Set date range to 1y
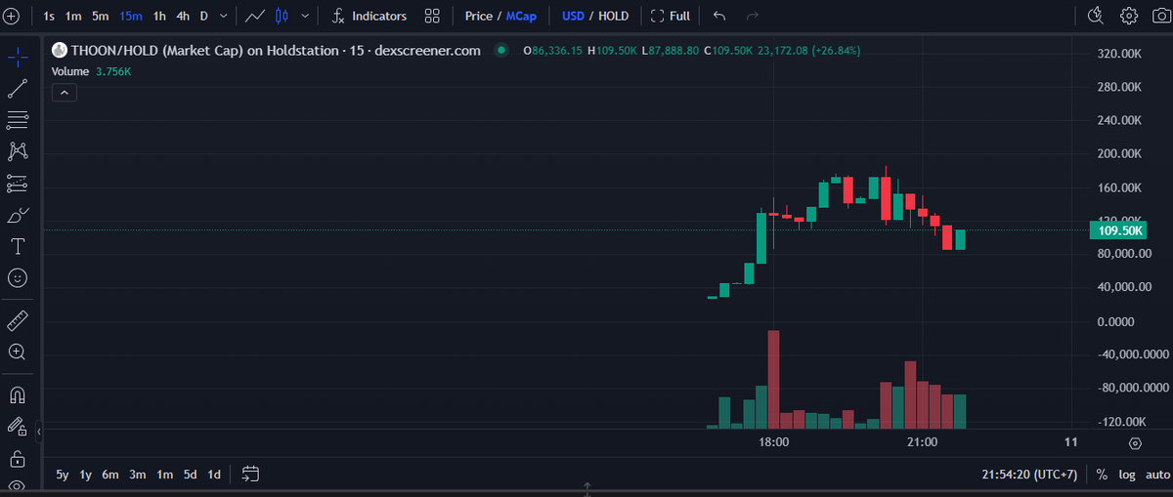The width and height of the screenshot is (1173, 497). pyautogui.click(x=86, y=475)
